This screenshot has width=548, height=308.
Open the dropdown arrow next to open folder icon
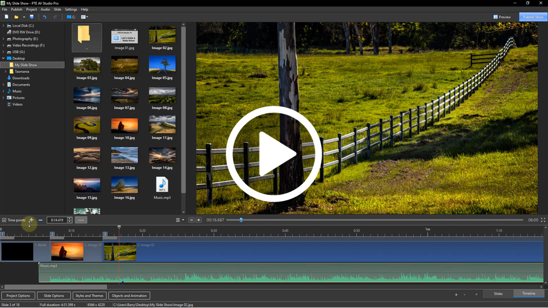coord(24,17)
